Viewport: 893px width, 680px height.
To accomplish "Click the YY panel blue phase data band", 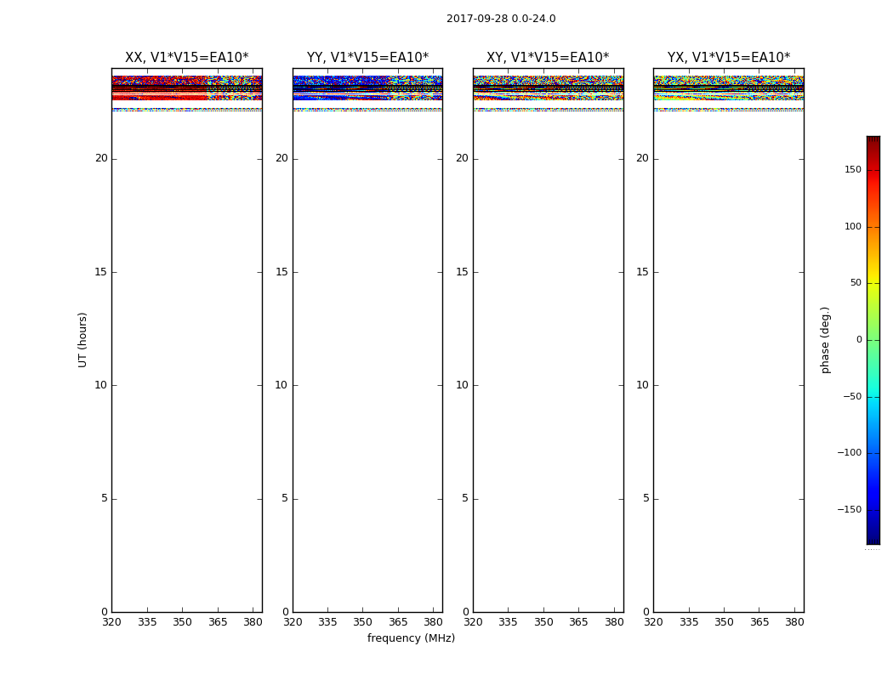I will (x=368, y=88).
